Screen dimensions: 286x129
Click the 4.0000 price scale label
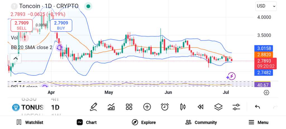tap(264, 17)
